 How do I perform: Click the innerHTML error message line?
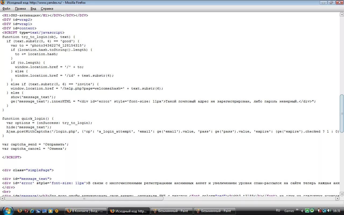pyautogui.click(x=163, y=101)
